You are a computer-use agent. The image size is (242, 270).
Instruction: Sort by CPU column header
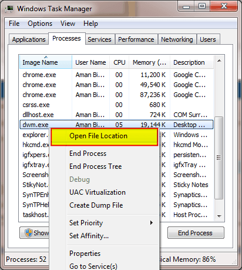pos(119,62)
